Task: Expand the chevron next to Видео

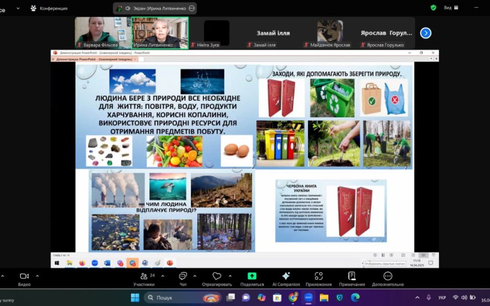Action: [x=37, y=276]
